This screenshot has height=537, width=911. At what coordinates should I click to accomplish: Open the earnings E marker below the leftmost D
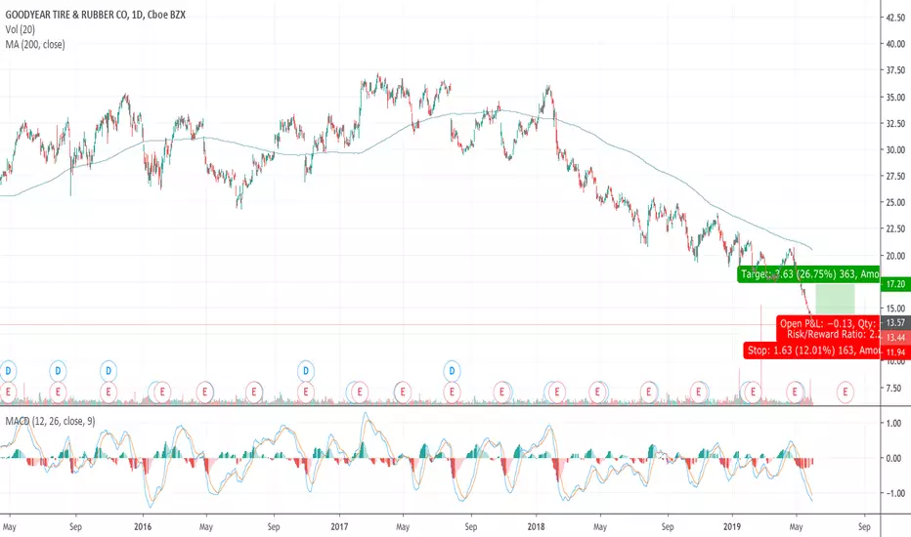pyautogui.click(x=8, y=392)
